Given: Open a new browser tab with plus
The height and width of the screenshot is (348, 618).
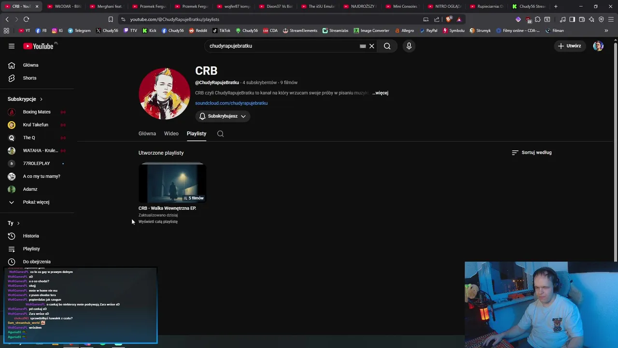Looking at the screenshot, I should (x=556, y=6).
